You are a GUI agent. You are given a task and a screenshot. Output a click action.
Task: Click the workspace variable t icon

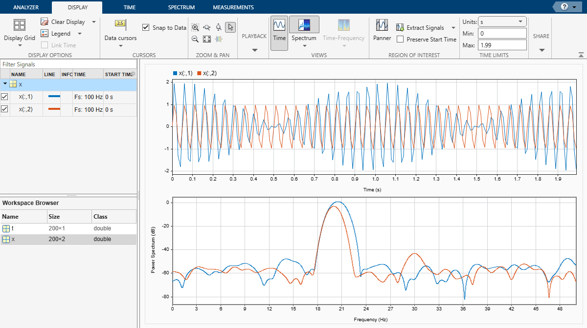(x=6, y=228)
